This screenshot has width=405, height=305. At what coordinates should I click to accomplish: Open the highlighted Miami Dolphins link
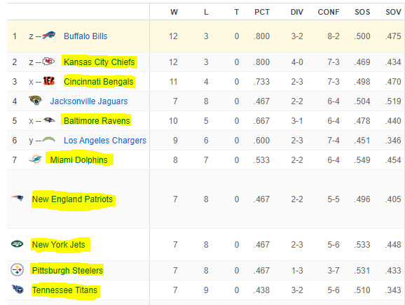point(78,160)
